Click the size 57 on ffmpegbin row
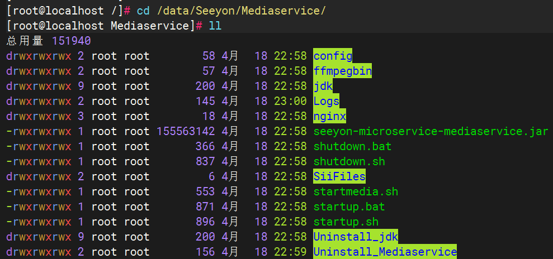This screenshot has height=259, width=553. tap(209, 71)
